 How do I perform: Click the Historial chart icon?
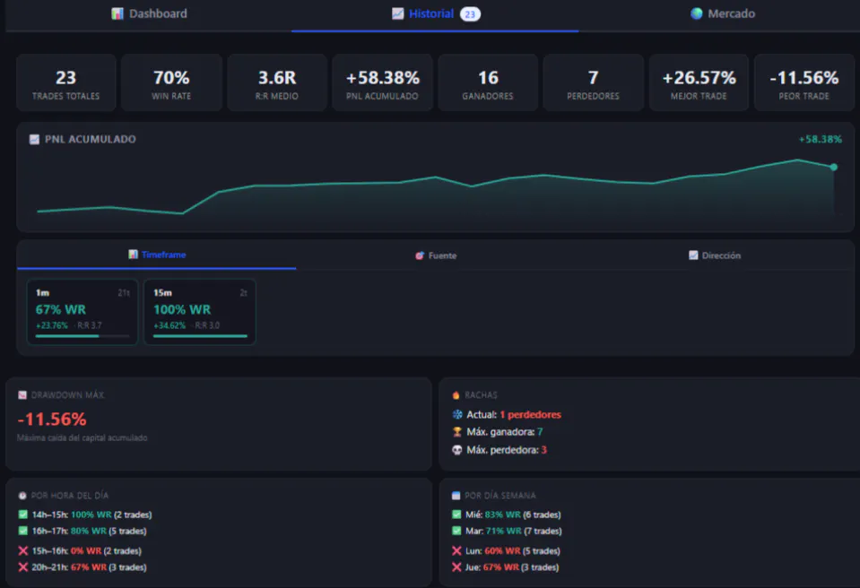pyautogui.click(x=397, y=13)
